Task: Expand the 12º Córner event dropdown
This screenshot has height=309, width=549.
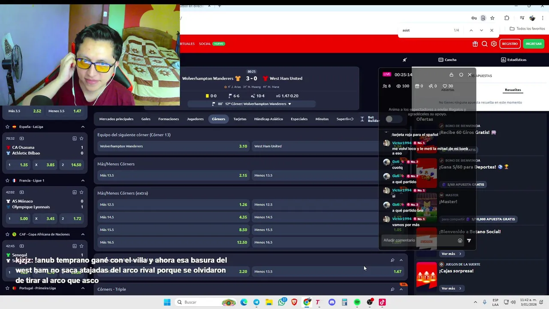Action: 290,104
